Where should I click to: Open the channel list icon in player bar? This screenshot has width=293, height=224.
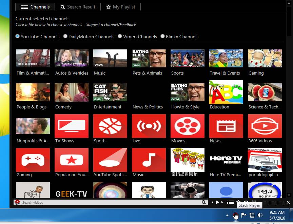[230, 202]
